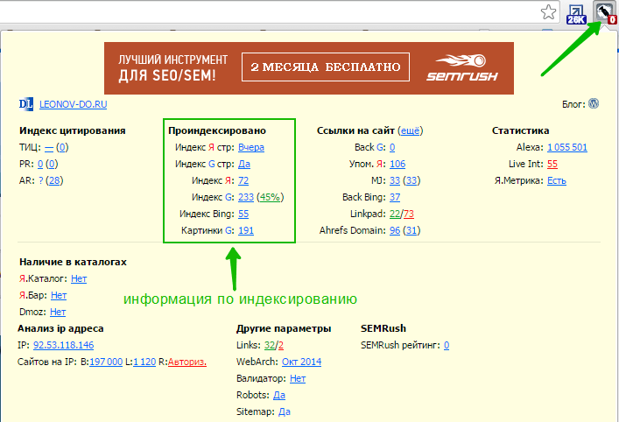Click the DL site logo icon
Viewport: 619px width, 422px height.
point(26,103)
